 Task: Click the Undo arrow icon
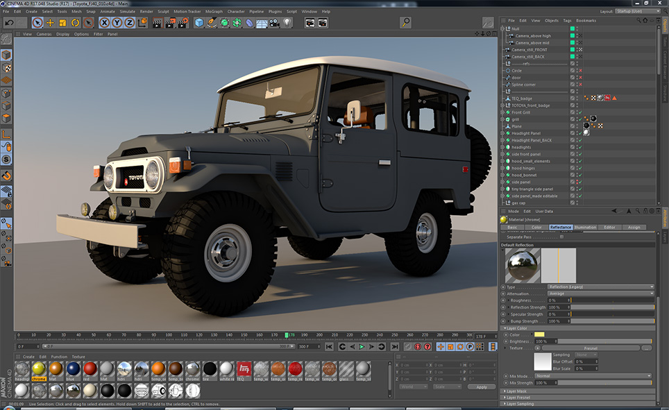9,23
